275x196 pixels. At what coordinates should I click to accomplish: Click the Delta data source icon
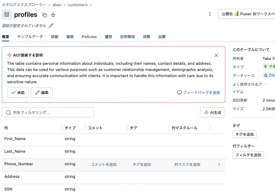tap(266, 75)
